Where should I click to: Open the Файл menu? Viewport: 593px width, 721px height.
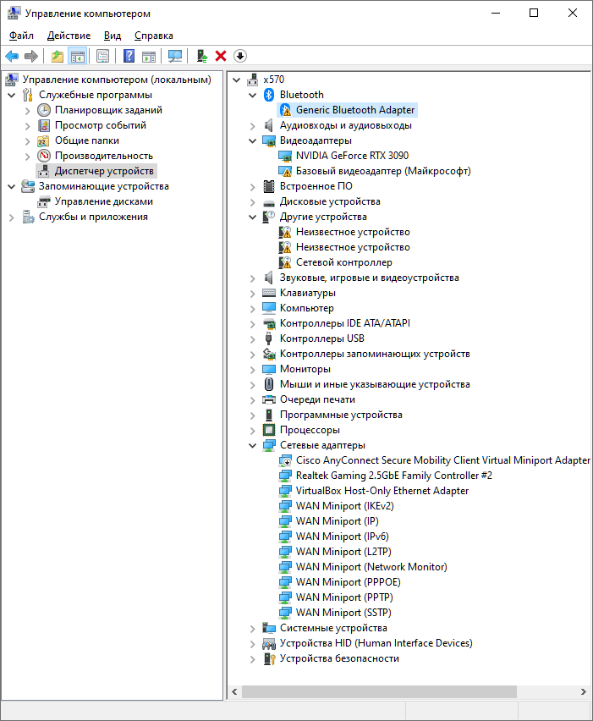(x=21, y=36)
